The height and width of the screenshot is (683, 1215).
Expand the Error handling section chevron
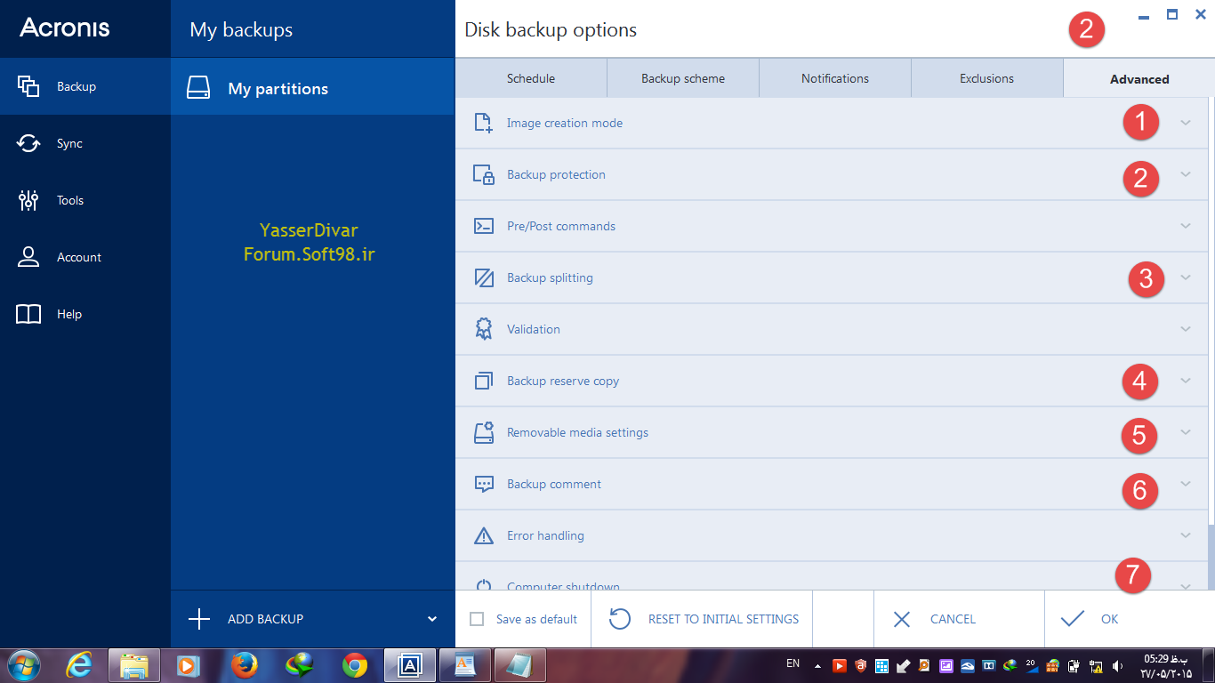pyautogui.click(x=1186, y=535)
